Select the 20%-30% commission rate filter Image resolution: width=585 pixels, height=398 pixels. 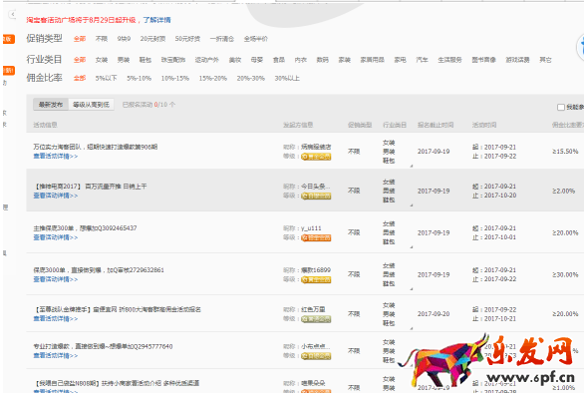pos(251,79)
